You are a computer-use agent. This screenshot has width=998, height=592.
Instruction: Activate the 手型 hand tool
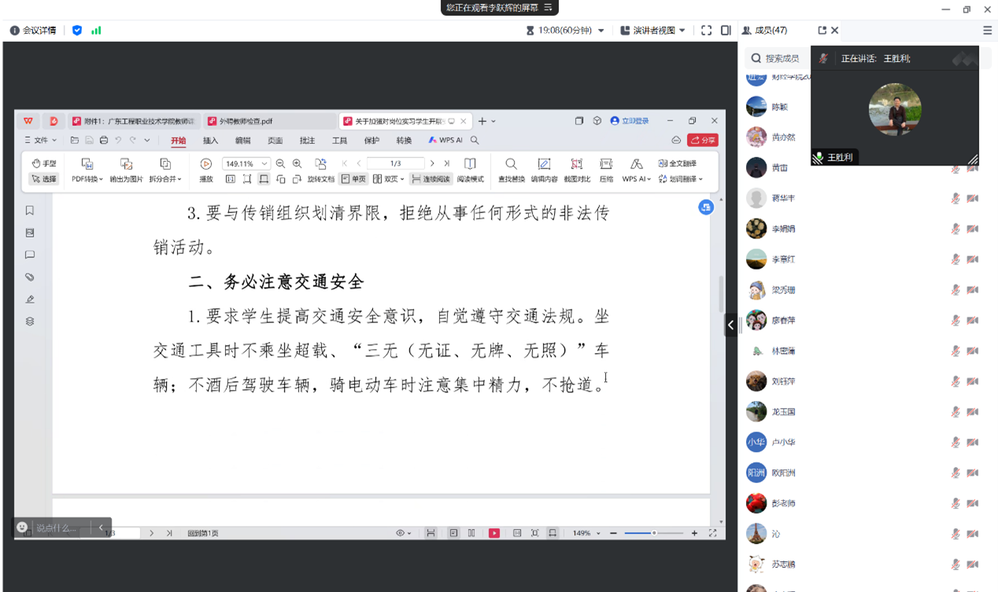click(44, 164)
